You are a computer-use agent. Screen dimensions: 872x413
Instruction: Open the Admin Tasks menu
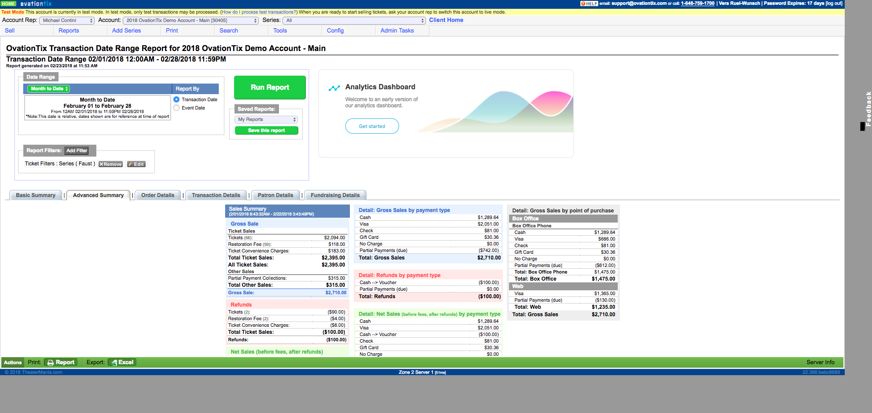click(396, 30)
